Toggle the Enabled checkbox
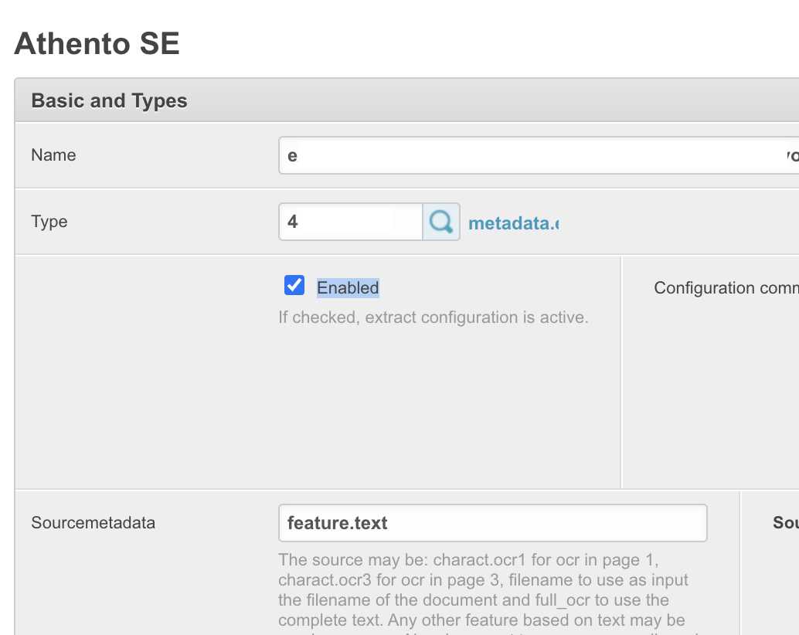The width and height of the screenshot is (799, 635). pos(294,286)
